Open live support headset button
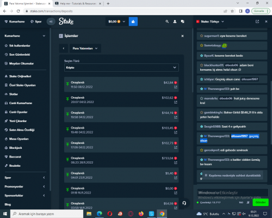Screen dimensions: 272x218 click(x=184, y=203)
